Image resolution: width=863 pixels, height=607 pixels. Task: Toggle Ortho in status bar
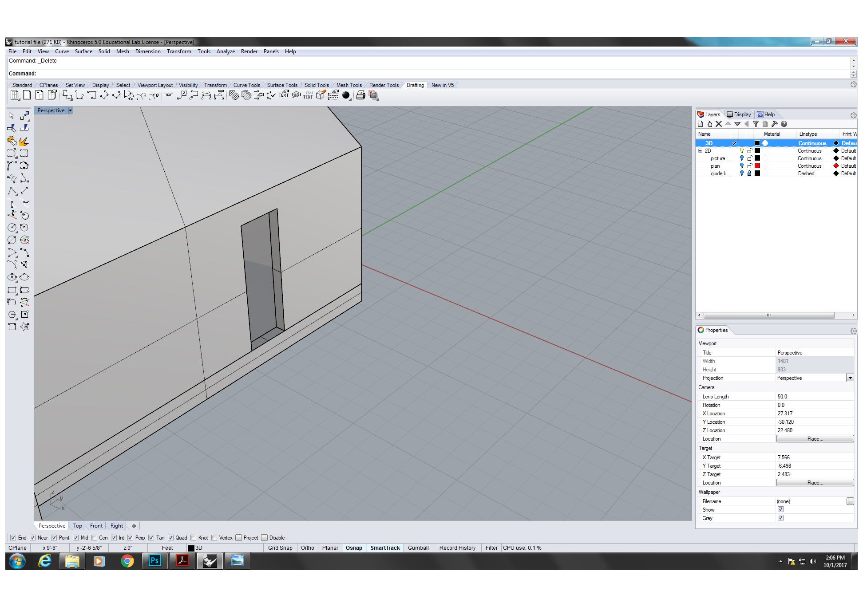[307, 548]
